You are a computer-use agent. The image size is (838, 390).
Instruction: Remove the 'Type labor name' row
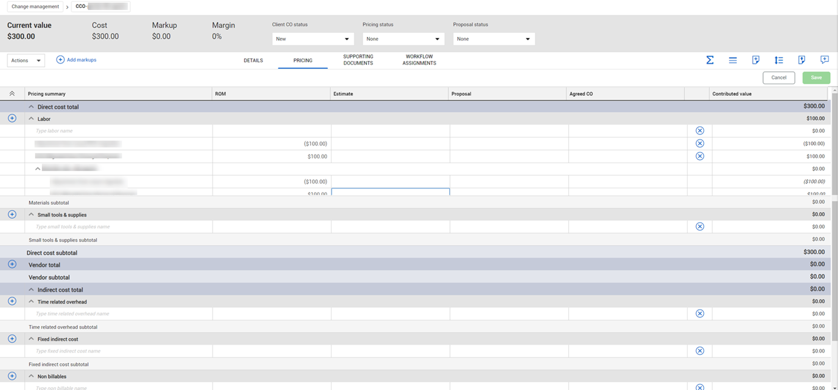[700, 131]
